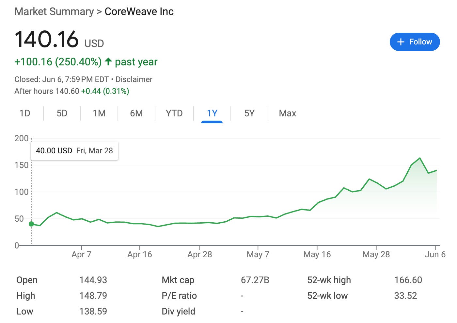This screenshot has height=323, width=457.
Task: Click the 150 y-axis label
Action: pos(22,165)
